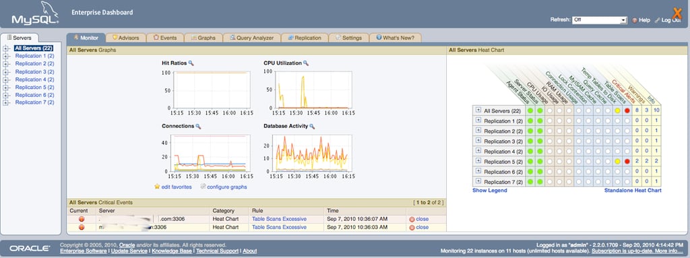Image resolution: width=690 pixels, height=258 pixels.
Task: Click the Help icon in the header
Action: [x=635, y=20]
